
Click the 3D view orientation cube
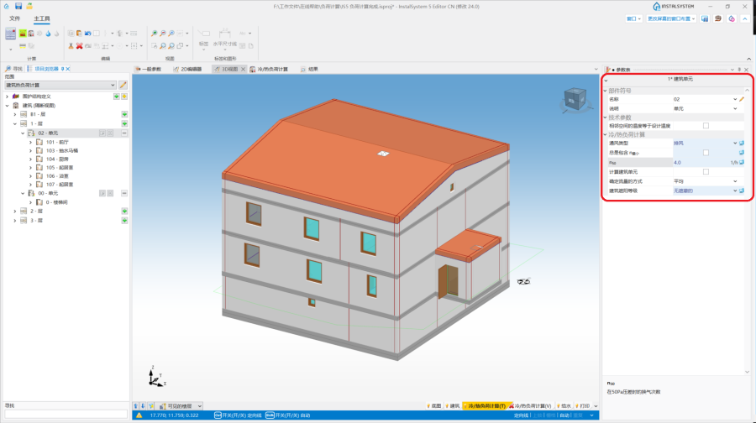[575, 100]
